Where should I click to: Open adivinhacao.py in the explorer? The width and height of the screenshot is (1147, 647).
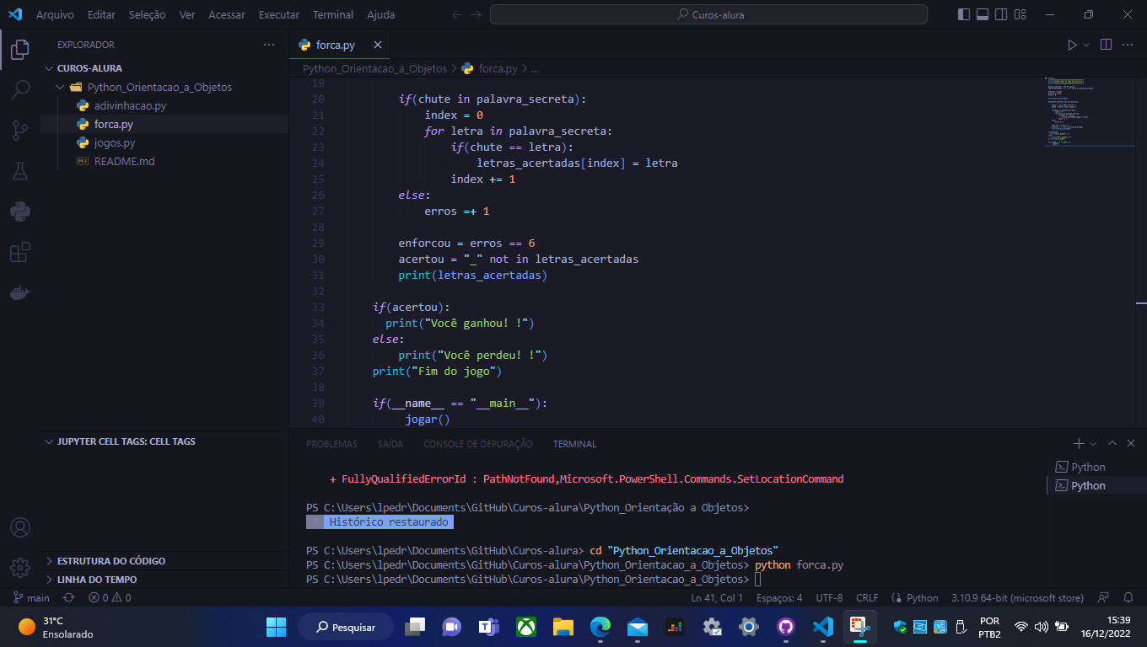coord(130,105)
